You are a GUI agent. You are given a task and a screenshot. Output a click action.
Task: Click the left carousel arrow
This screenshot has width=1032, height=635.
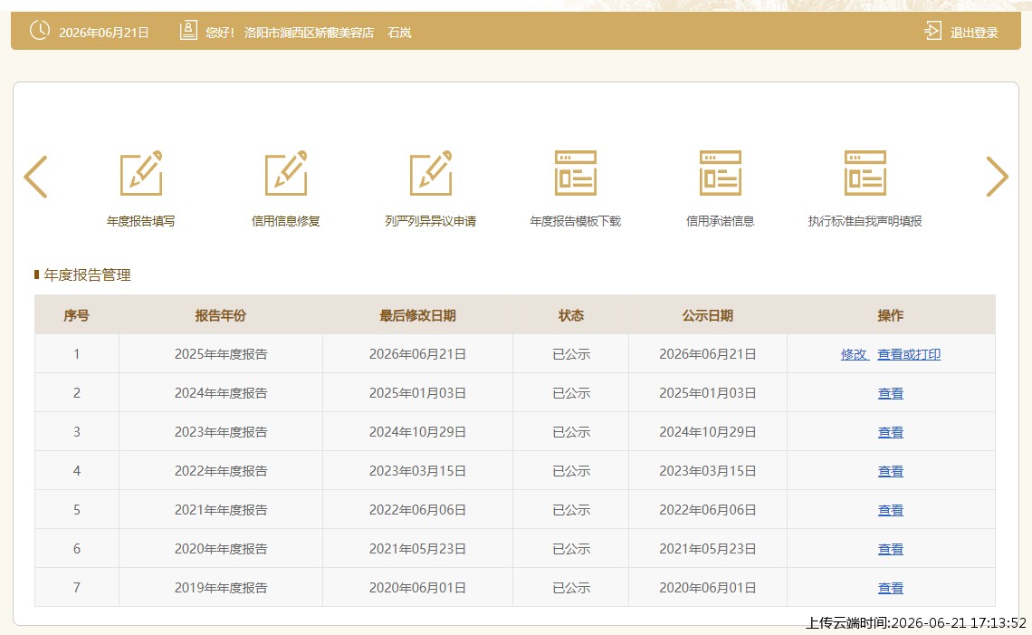[x=35, y=177]
